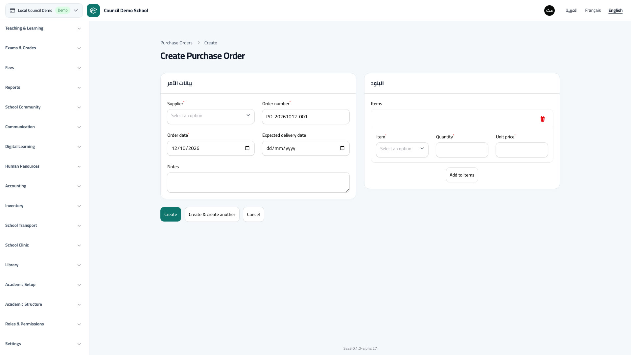631x355 pixels.
Task: Delete the item row with trash icon
Action: click(543, 119)
